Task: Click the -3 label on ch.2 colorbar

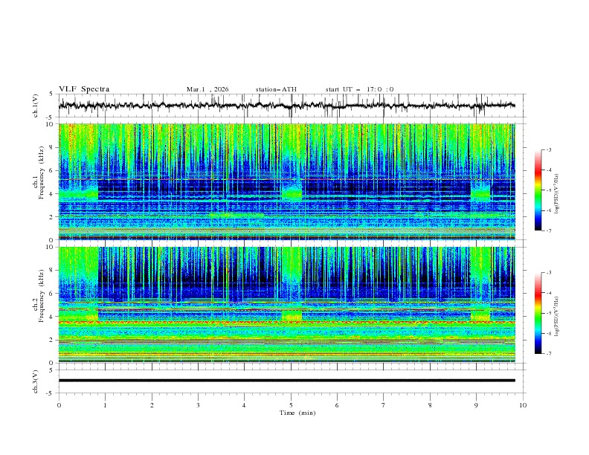Action: [549, 273]
